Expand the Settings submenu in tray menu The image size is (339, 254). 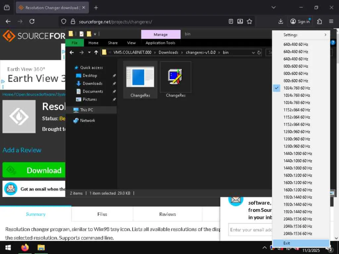301,35
